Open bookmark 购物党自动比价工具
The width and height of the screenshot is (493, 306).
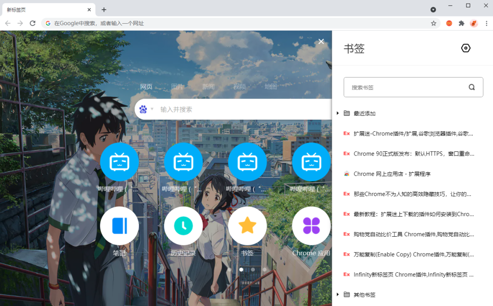click(413, 234)
